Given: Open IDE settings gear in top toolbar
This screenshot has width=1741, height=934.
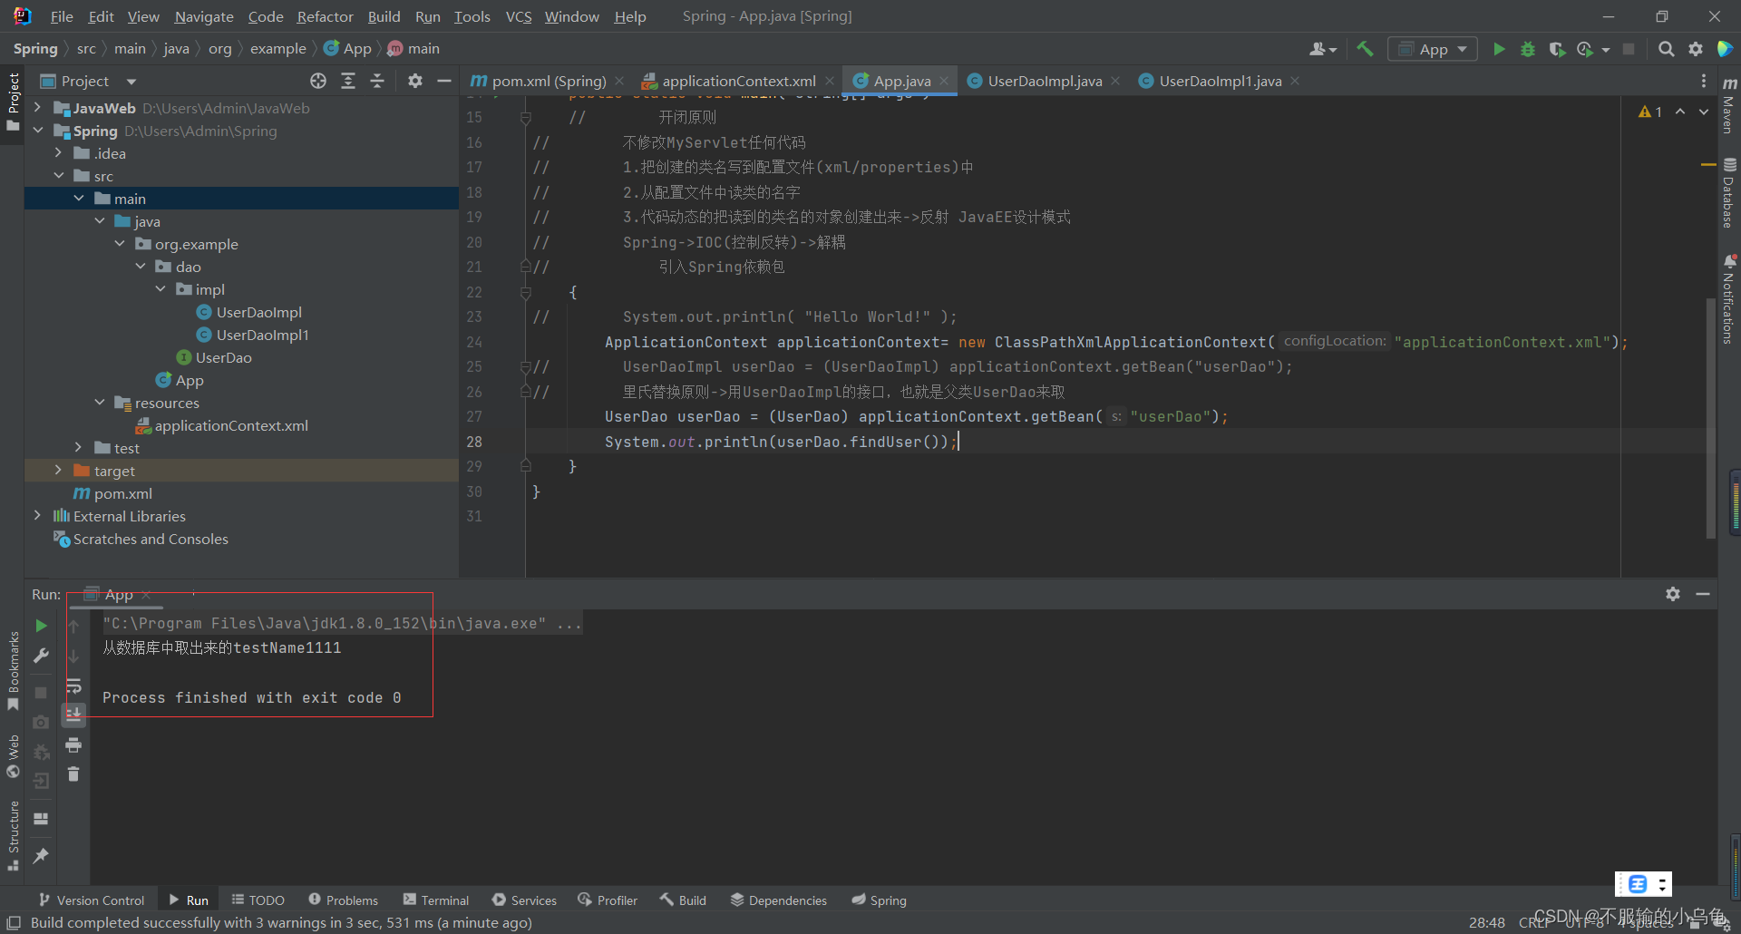Looking at the screenshot, I should click(x=1696, y=49).
